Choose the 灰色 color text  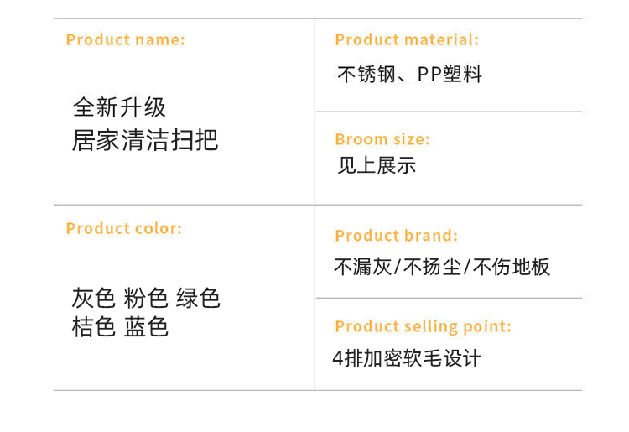pos(93,298)
